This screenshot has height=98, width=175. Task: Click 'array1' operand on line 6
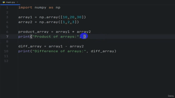click(63, 32)
